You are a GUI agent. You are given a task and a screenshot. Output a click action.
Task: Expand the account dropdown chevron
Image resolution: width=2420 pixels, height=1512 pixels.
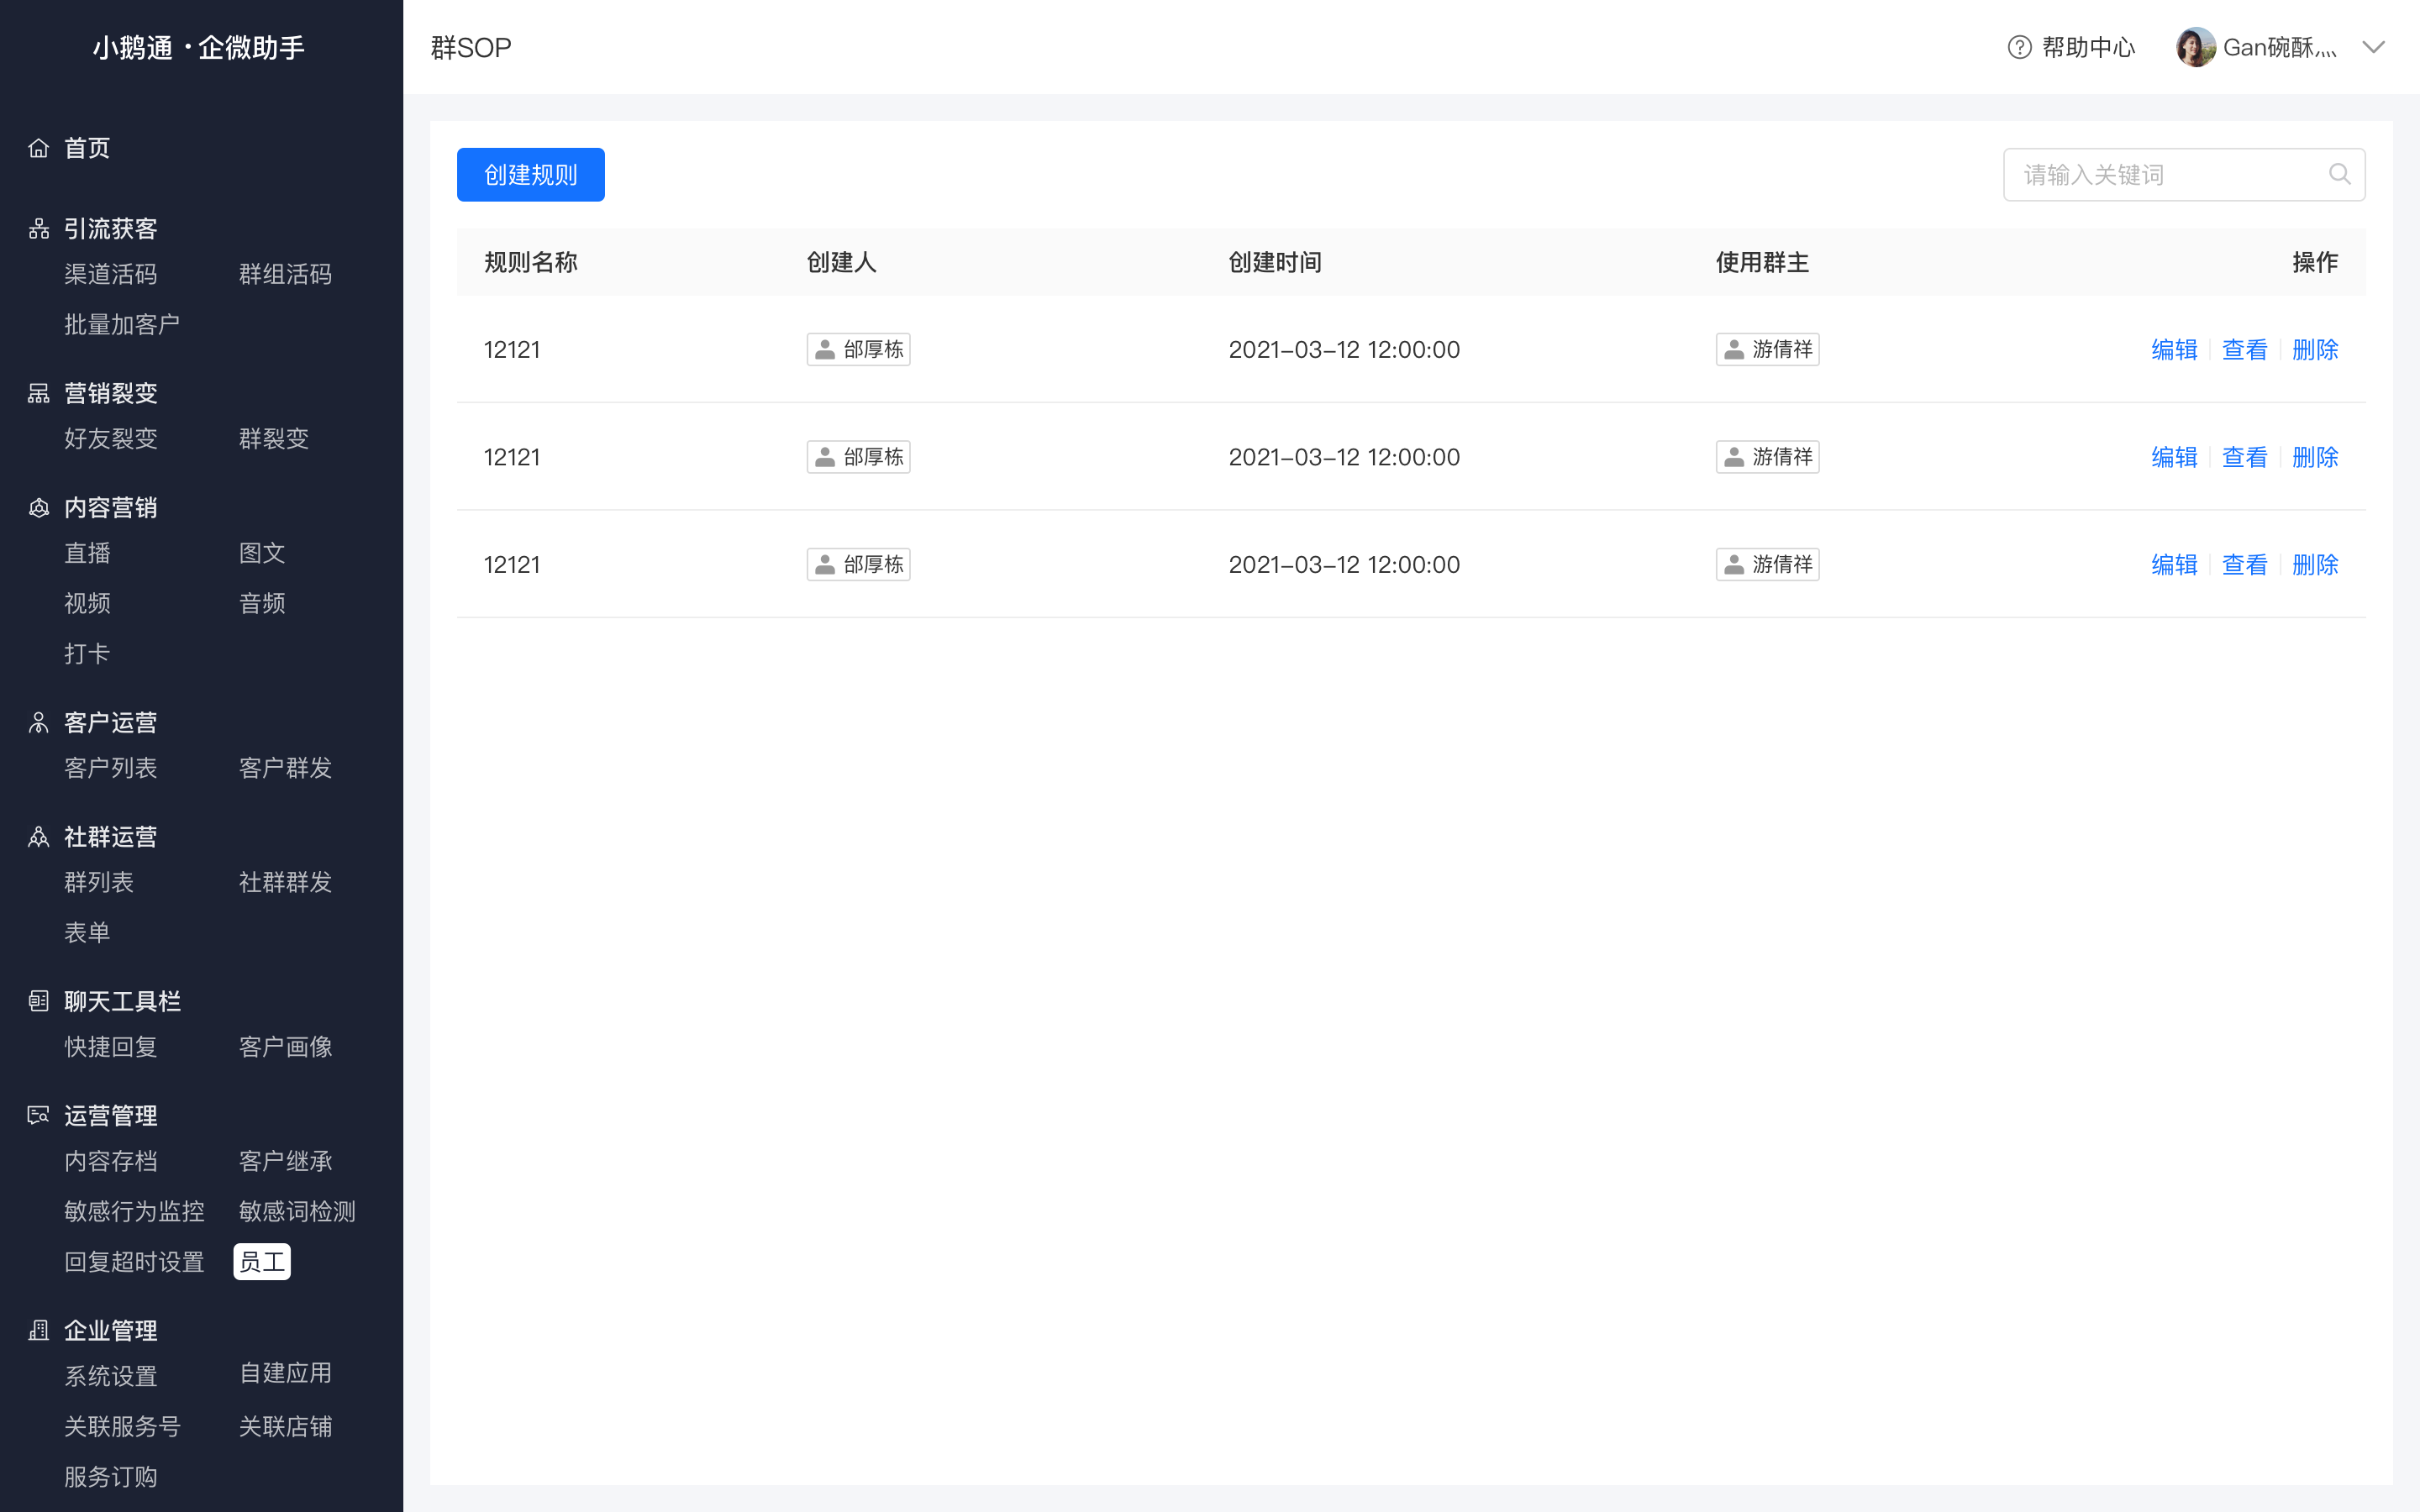coord(2373,47)
